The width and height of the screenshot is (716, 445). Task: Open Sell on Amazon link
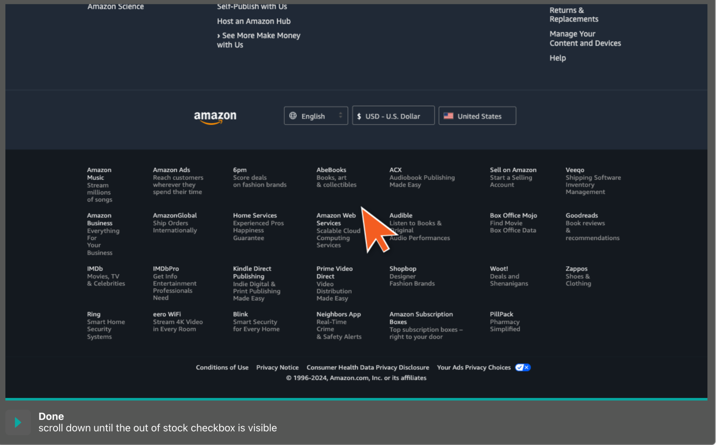click(x=513, y=177)
